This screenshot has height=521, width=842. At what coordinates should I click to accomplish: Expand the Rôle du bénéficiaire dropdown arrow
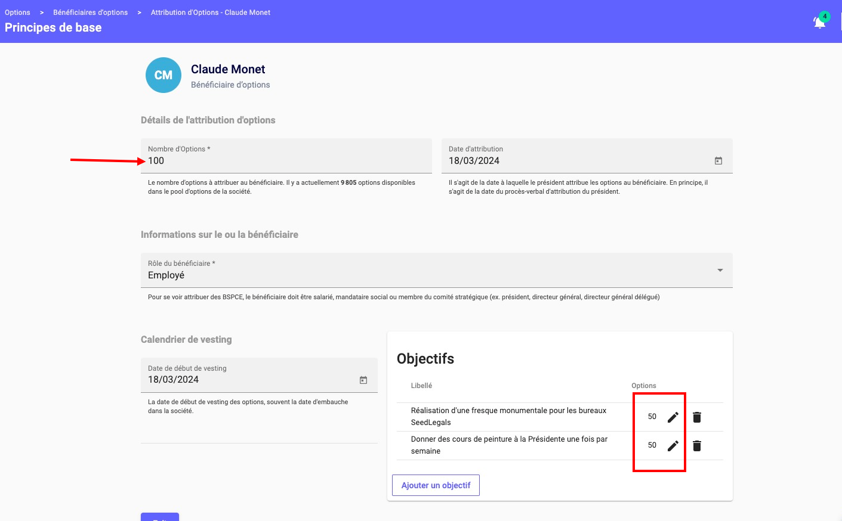point(720,271)
